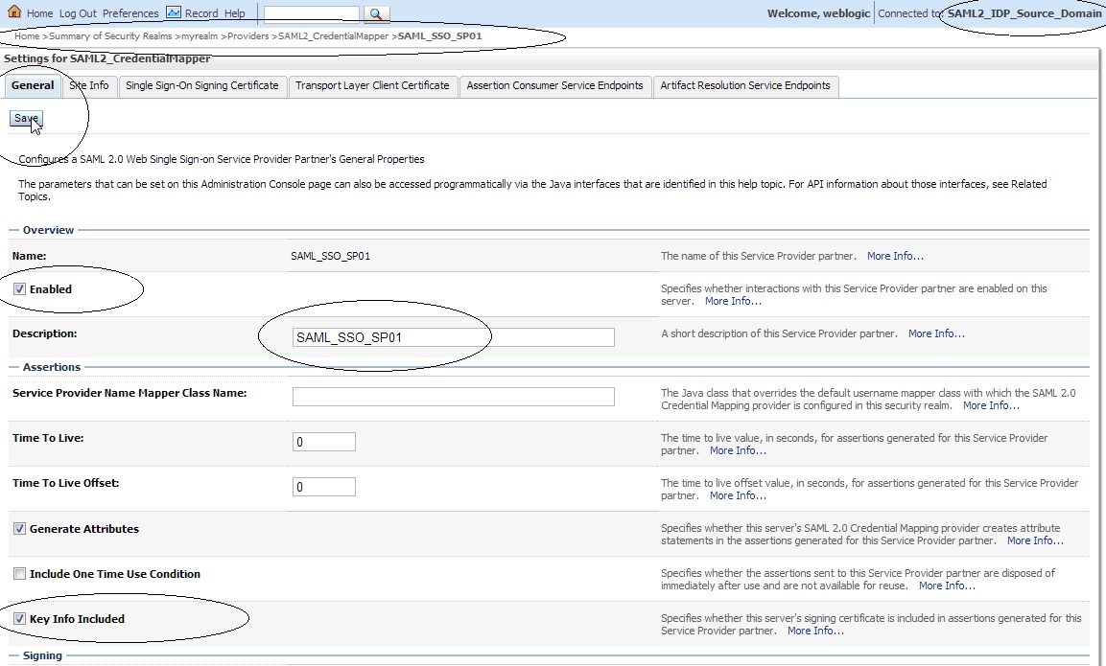The width and height of the screenshot is (1106, 666).
Task: Open More Info for Description row
Action: coord(936,333)
